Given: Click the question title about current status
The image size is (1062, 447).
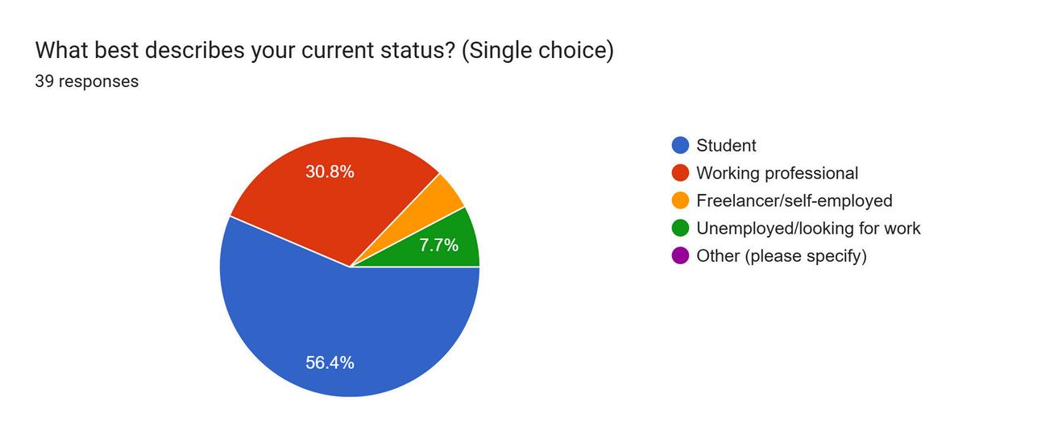Looking at the screenshot, I should [324, 50].
